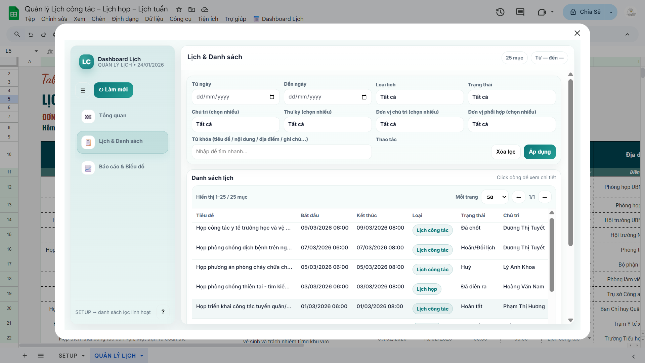The image size is (645, 363).
Task: Open Trạng thái Tất cả dropdown
Action: [511, 97]
